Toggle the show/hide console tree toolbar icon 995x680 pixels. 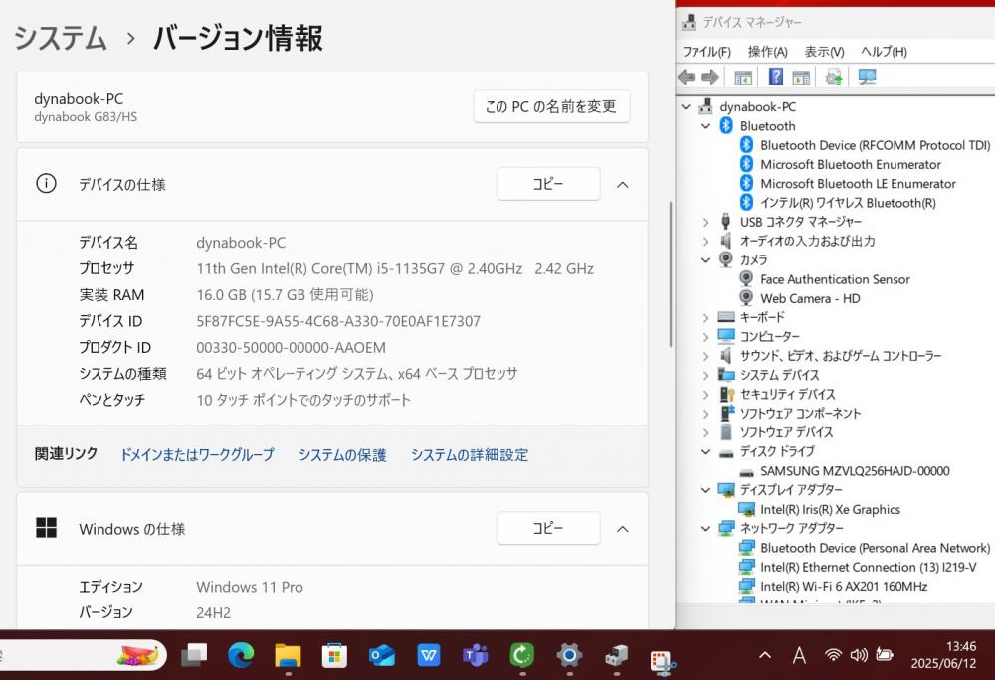tap(743, 78)
